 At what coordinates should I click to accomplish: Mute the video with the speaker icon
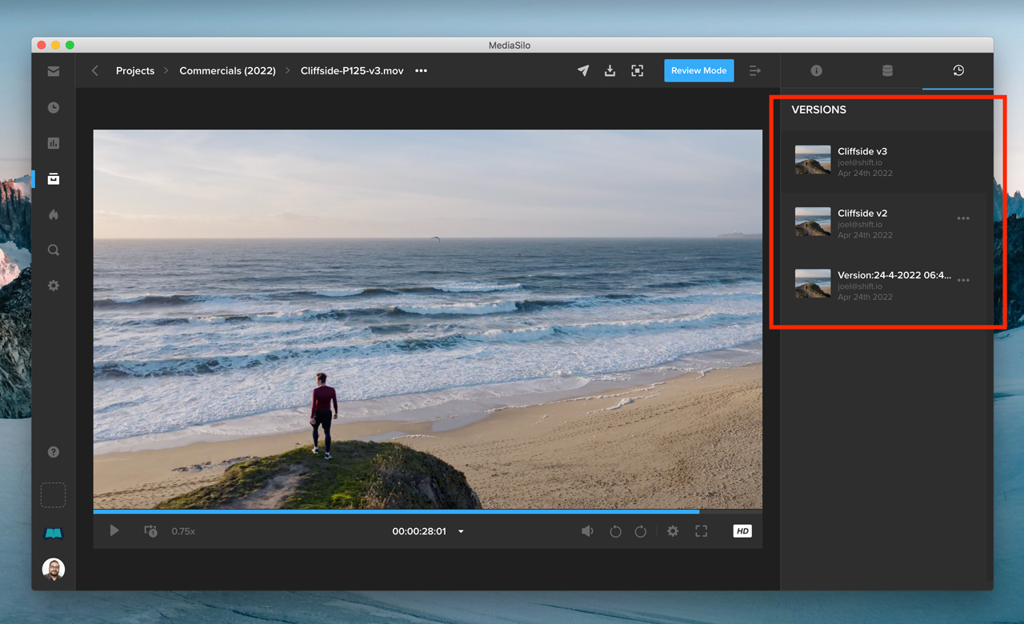point(587,531)
